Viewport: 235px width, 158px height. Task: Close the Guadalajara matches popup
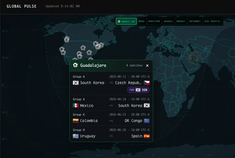(147, 66)
